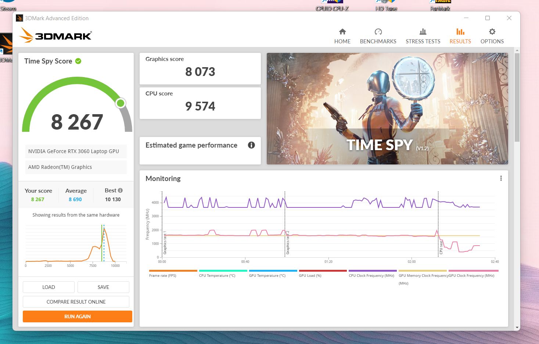Close the 3DMark window
This screenshot has width=539, height=344.
(x=509, y=18)
